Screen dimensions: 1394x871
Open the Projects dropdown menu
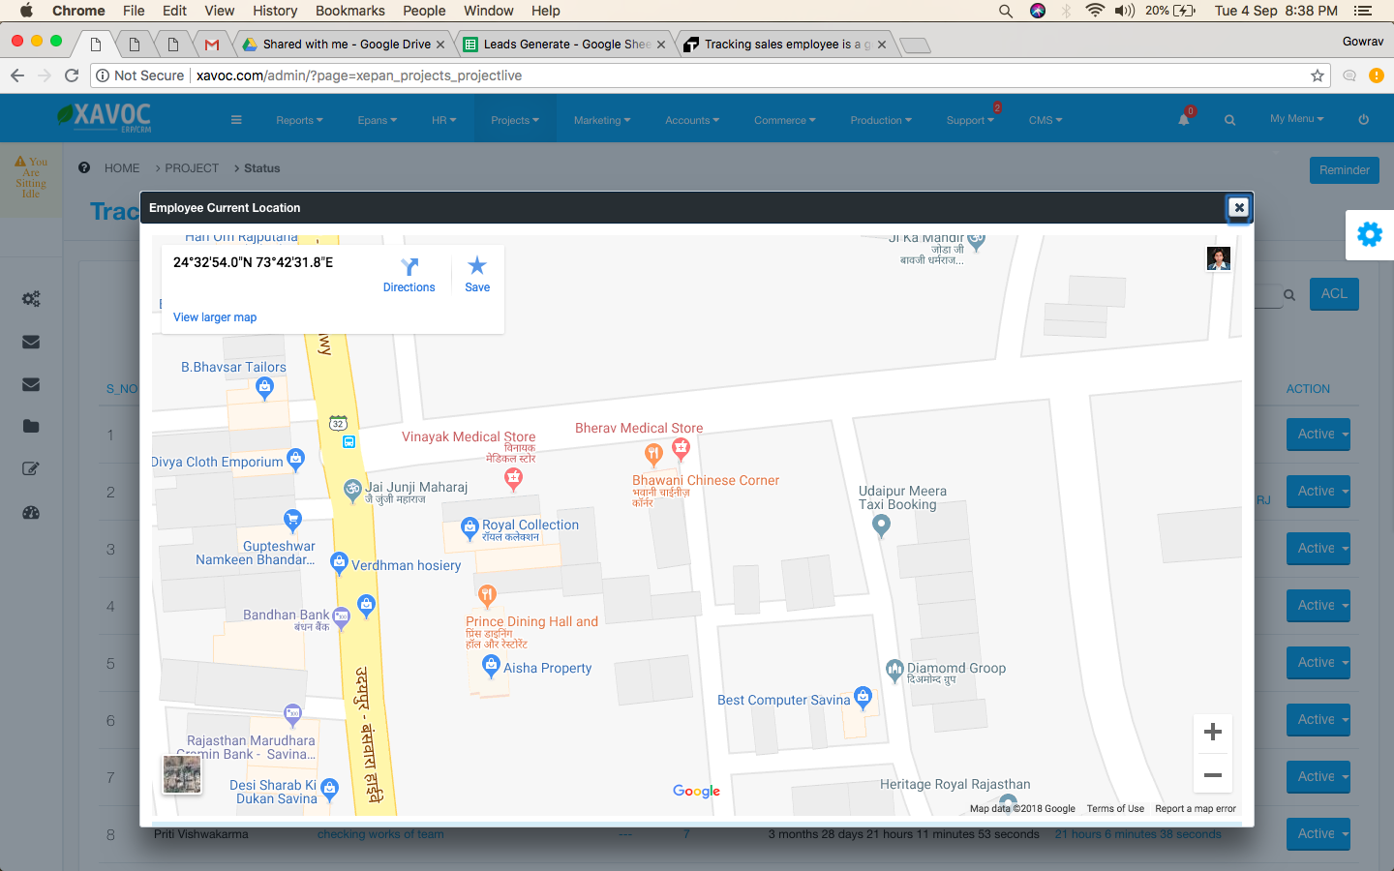[x=514, y=120]
